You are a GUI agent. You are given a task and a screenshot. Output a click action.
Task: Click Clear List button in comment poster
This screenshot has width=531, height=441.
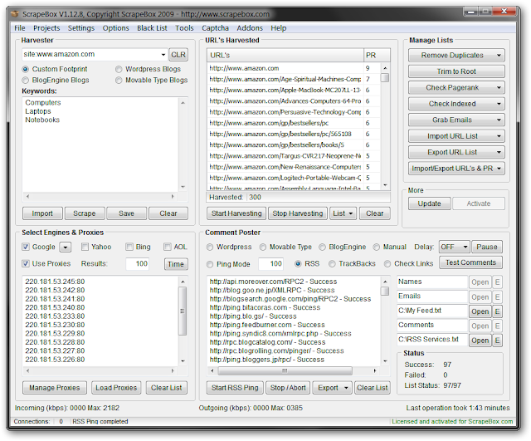coord(373,388)
